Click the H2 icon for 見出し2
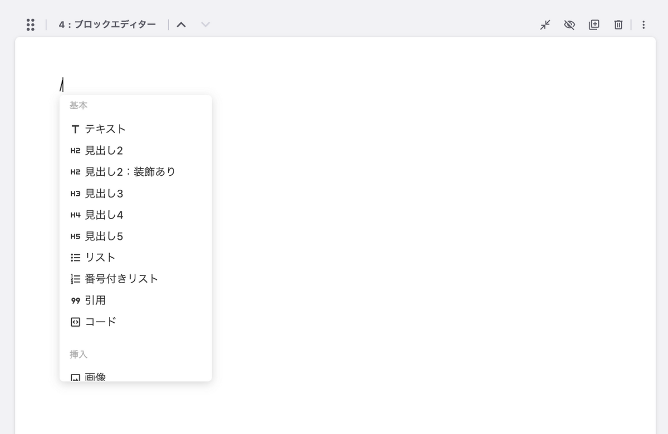The height and width of the screenshot is (434, 668). point(74,150)
